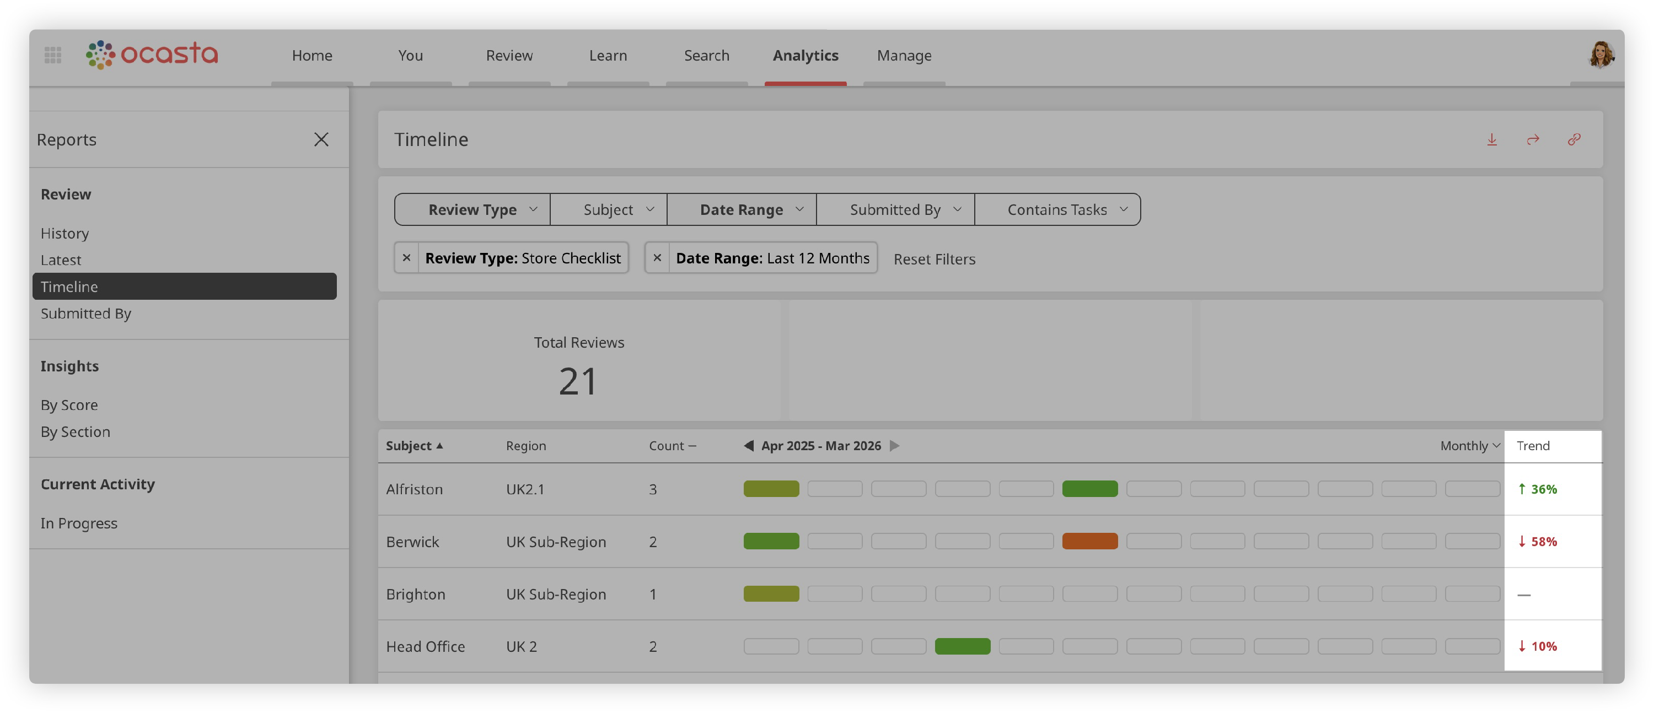
Task: Open the By Score insights report
Action: click(x=69, y=405)
